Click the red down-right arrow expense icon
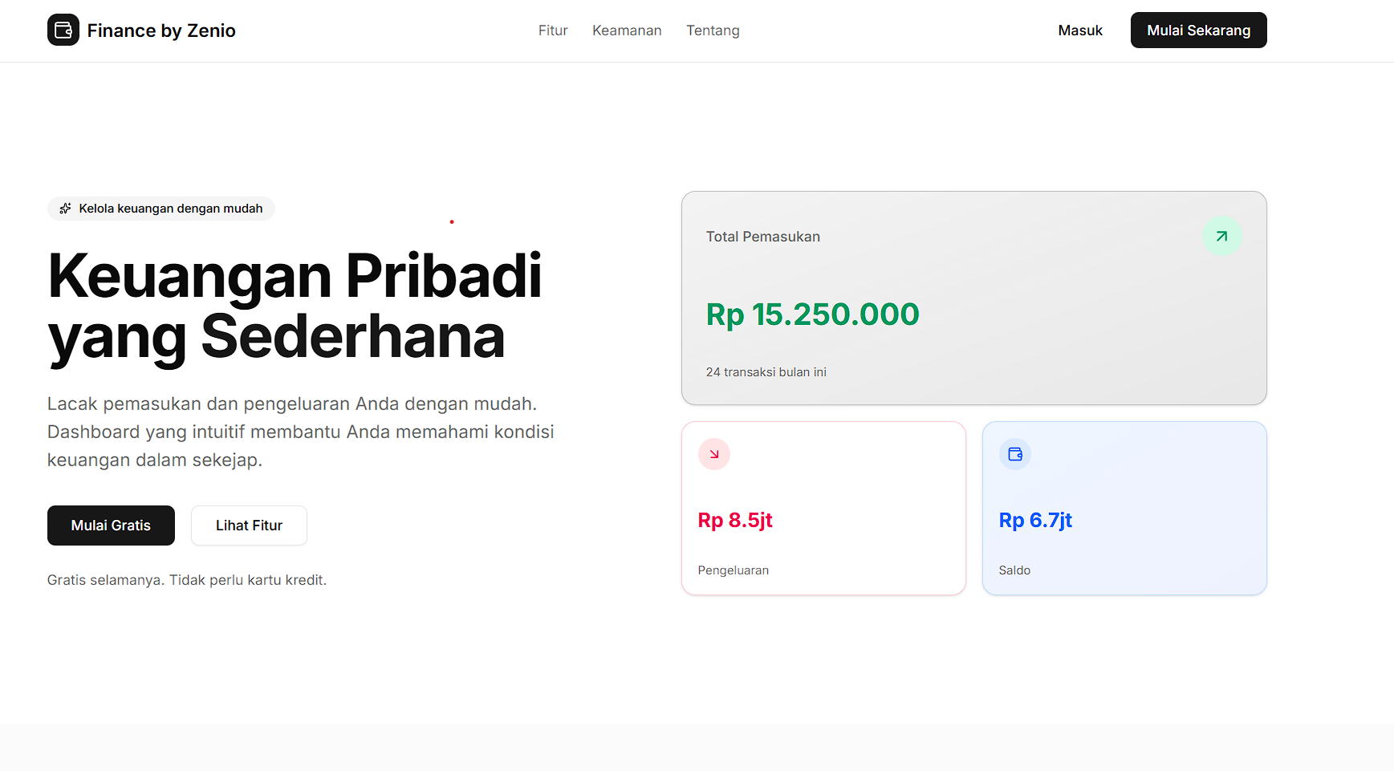 713,454
